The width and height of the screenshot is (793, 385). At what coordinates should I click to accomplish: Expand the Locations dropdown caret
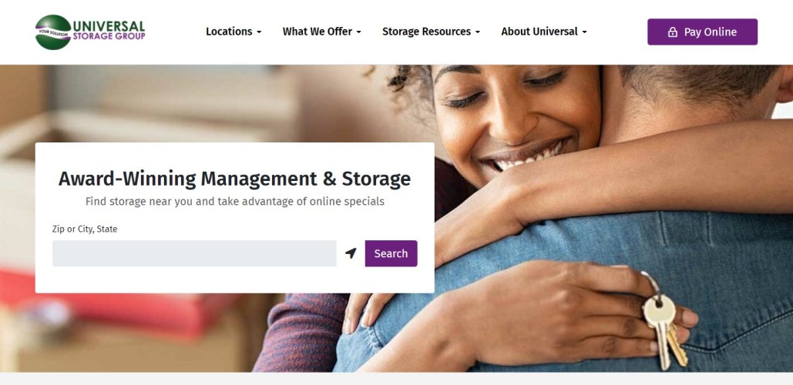click(x=259, y=32)
